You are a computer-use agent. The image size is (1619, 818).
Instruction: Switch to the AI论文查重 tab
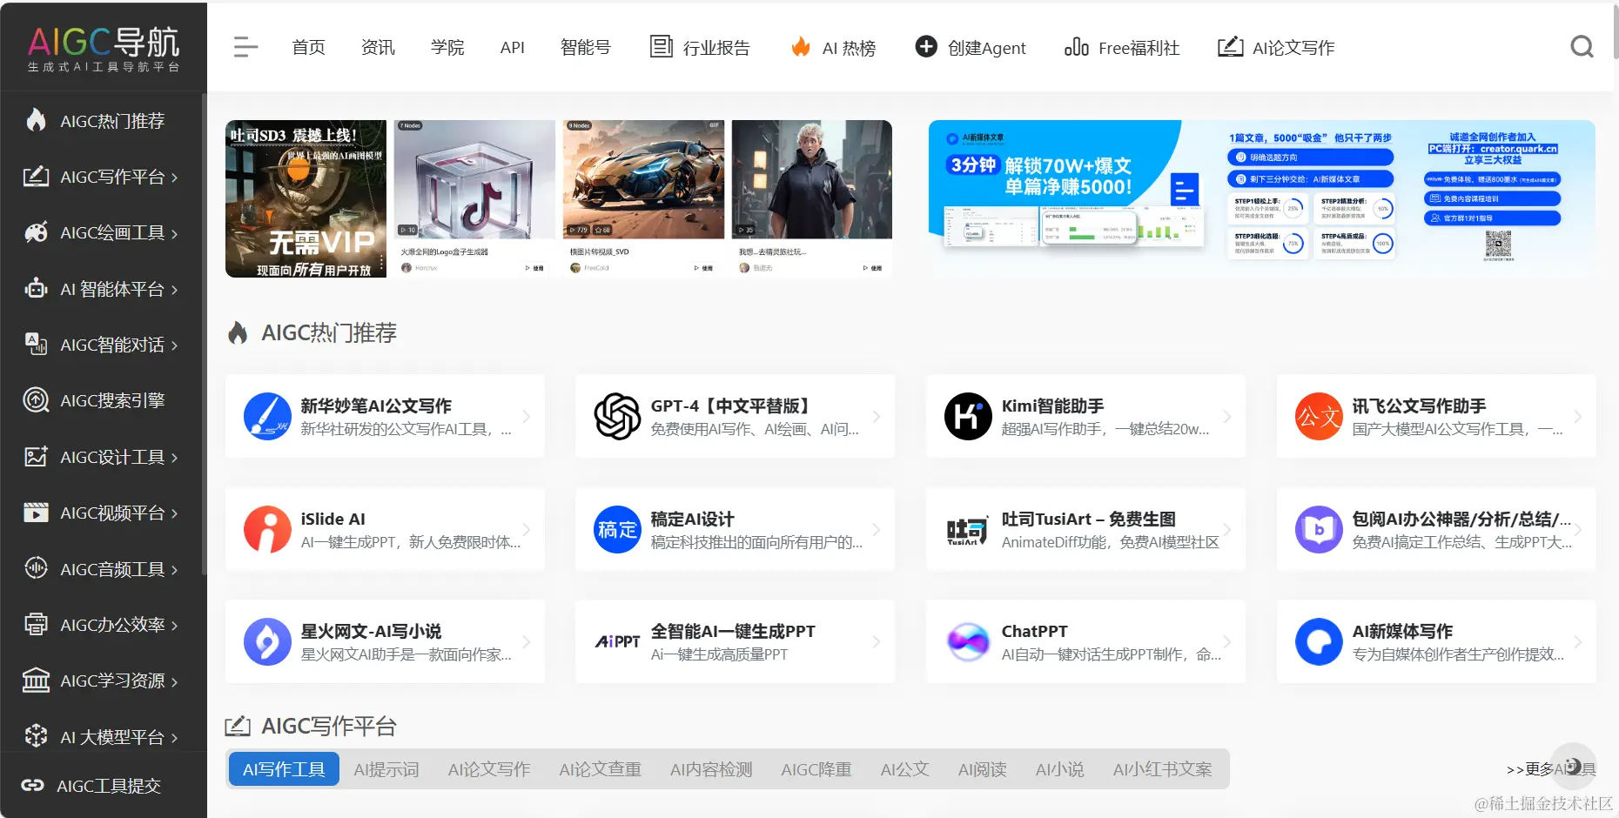point(600,769)
